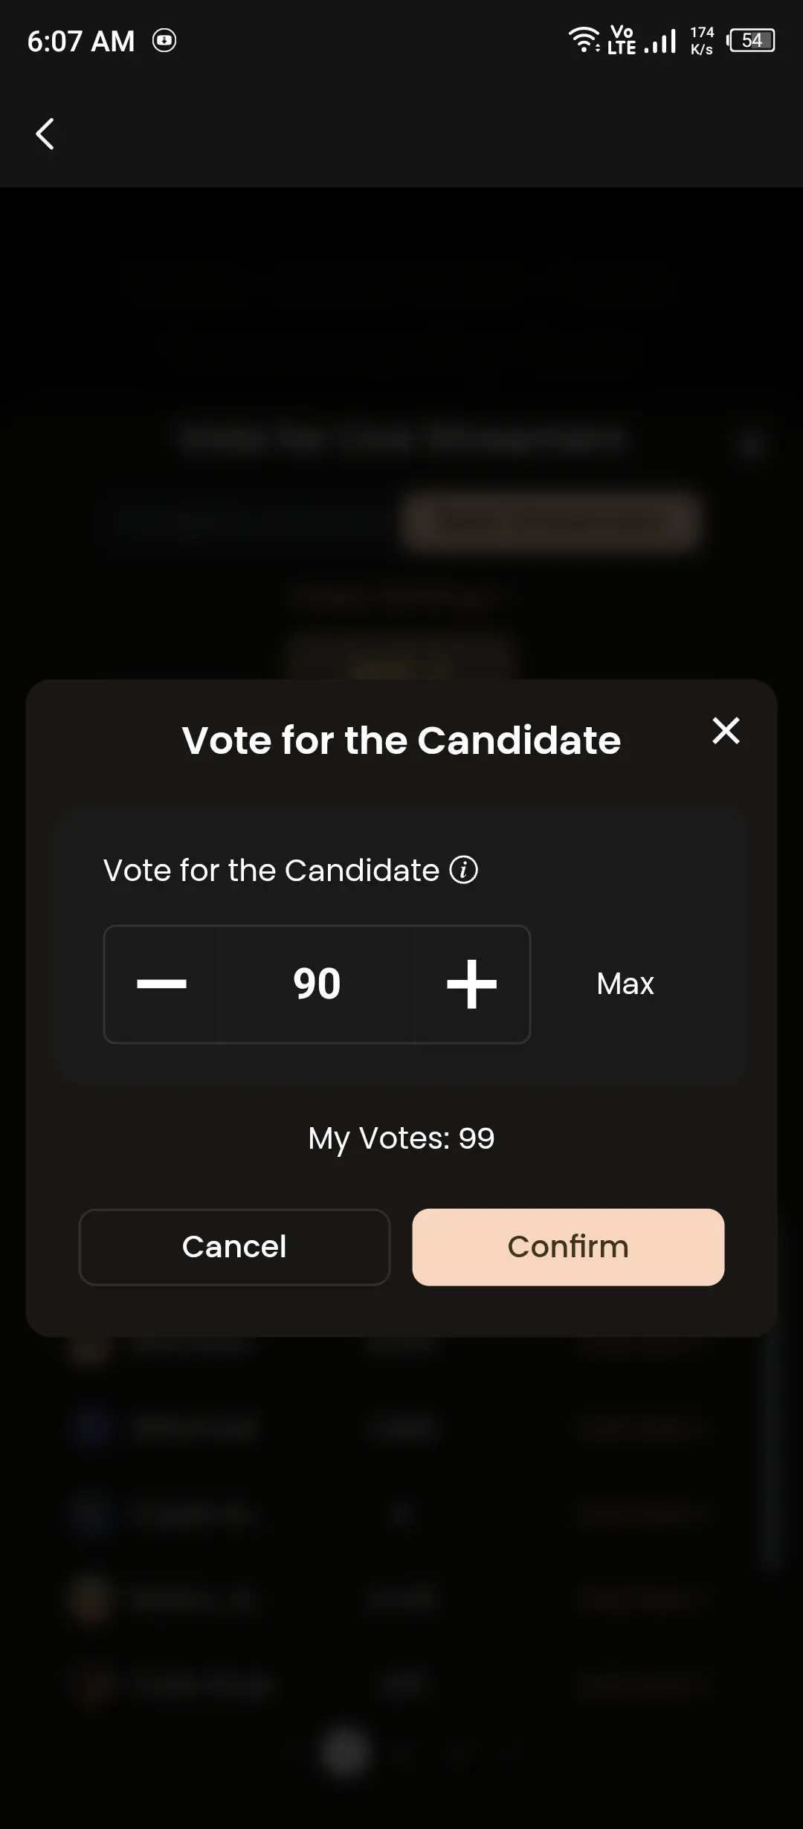Tap the My Votes: 99 text
The image size is (803, 1829).
click(x=401, y=1138)
